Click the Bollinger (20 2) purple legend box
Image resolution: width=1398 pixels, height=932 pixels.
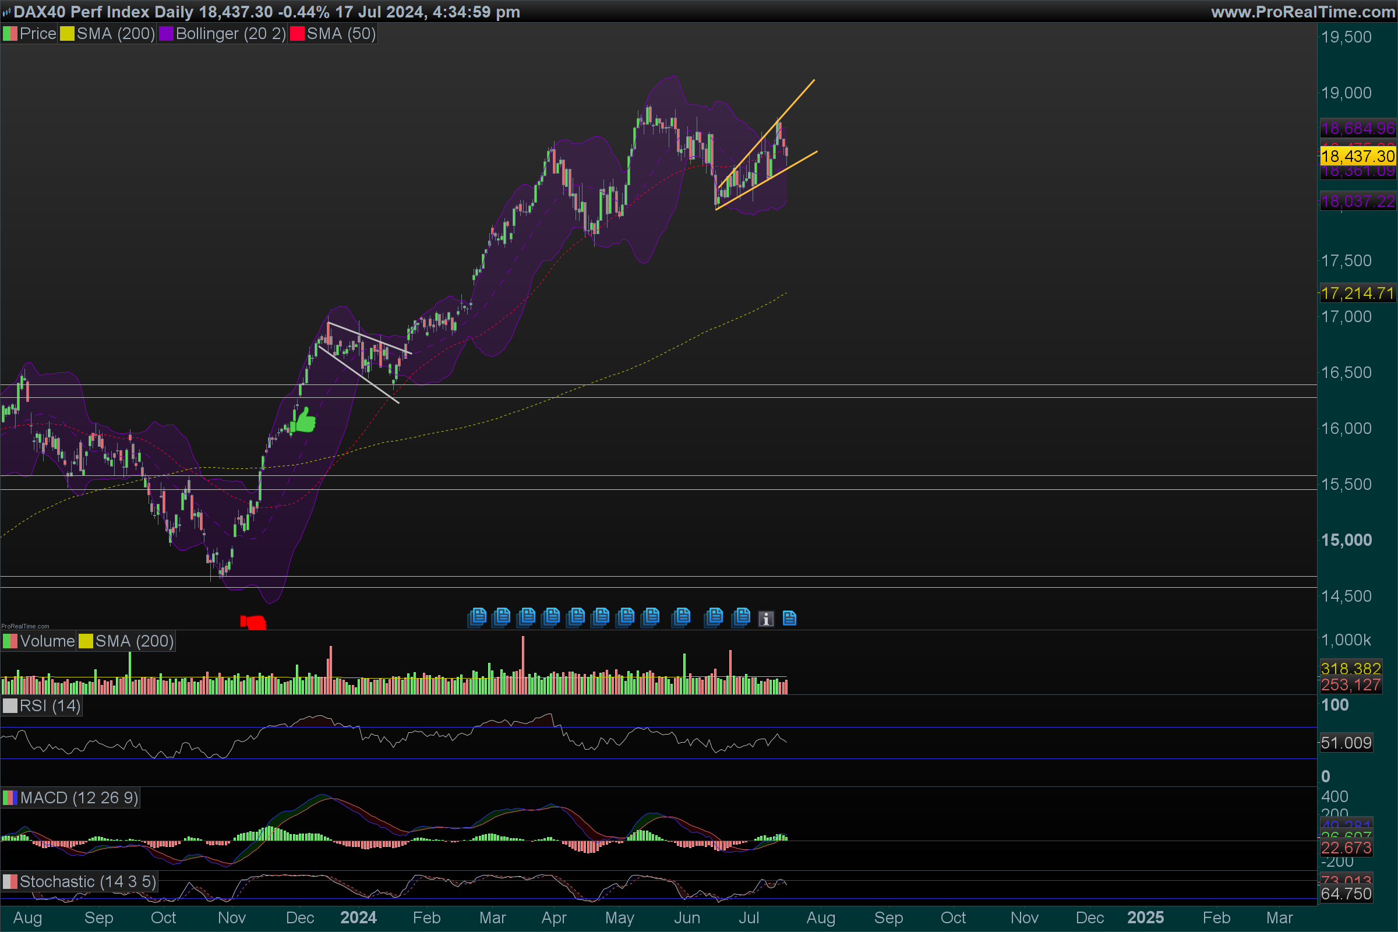click(x=166, y=34)
